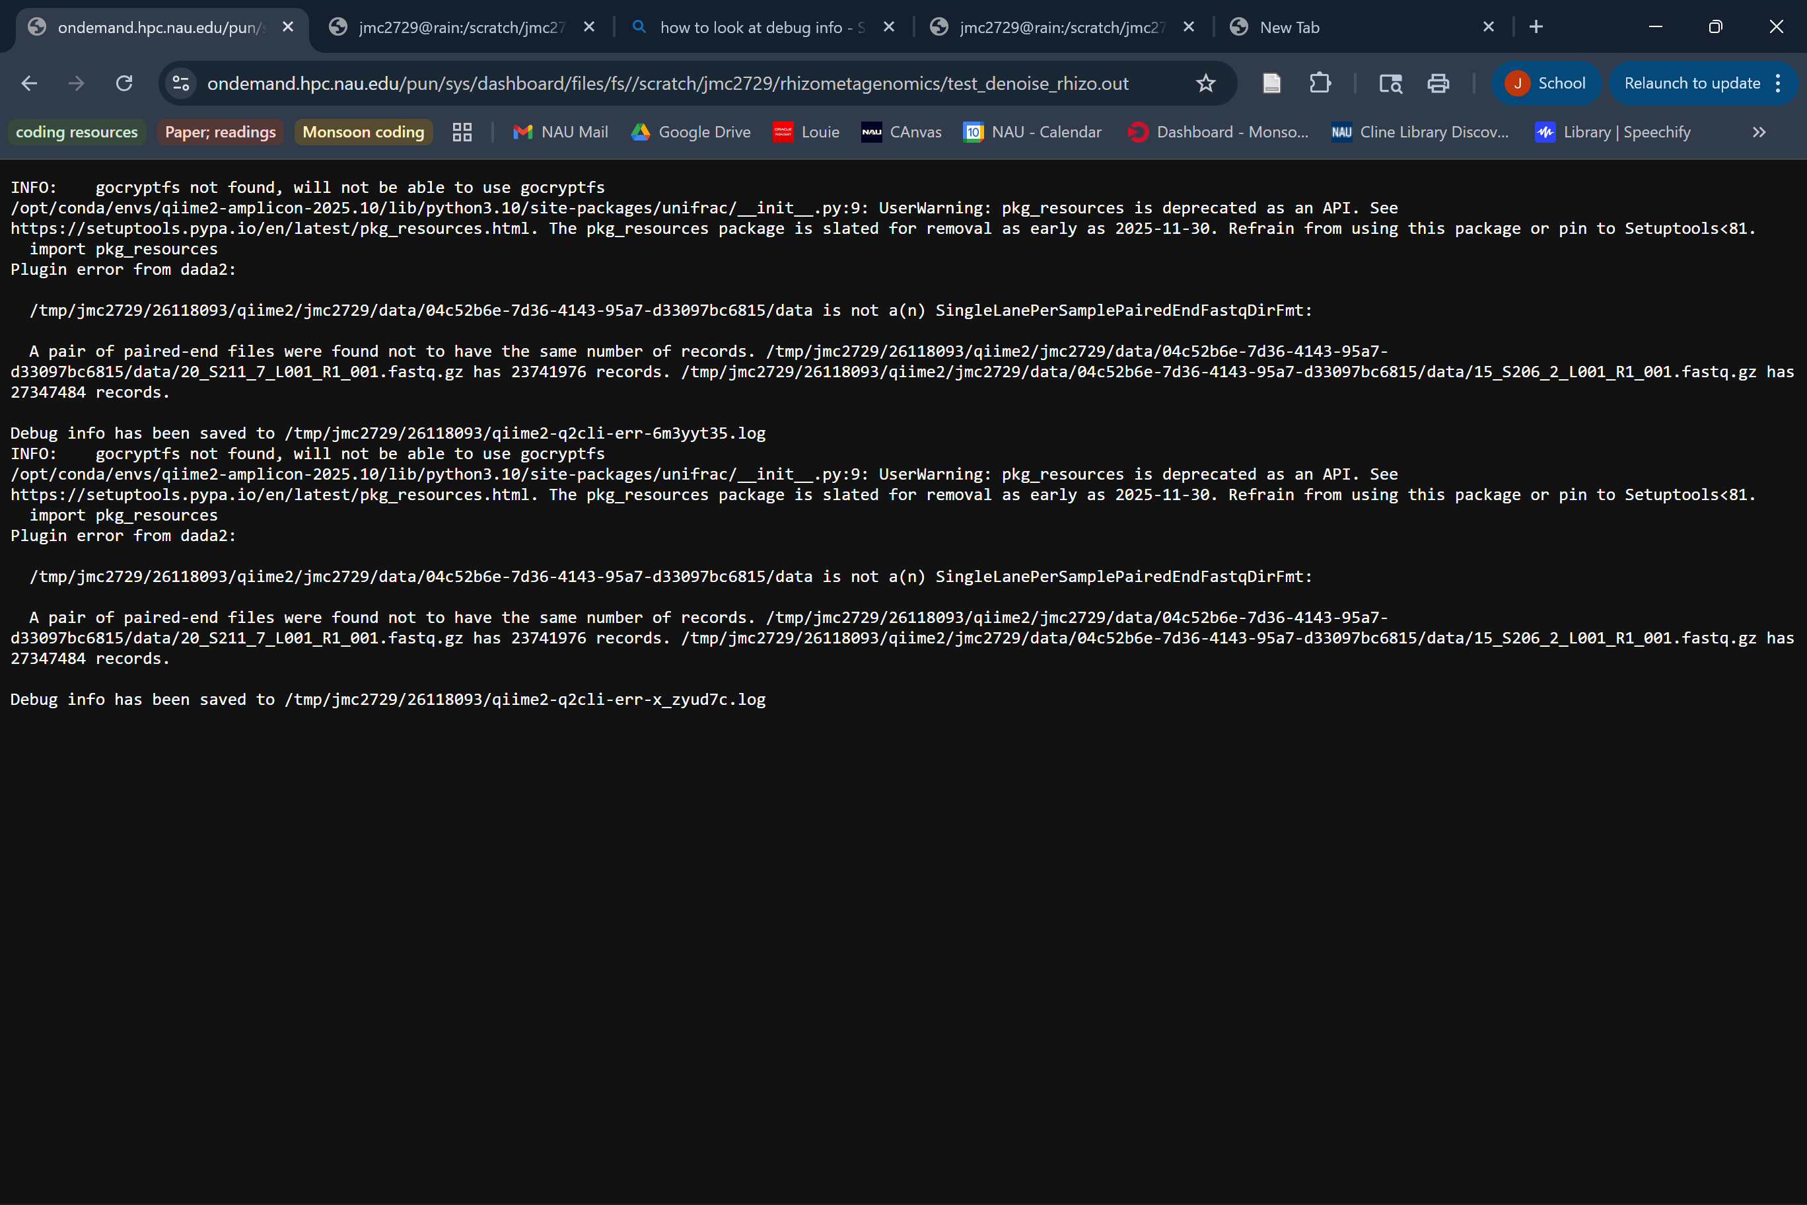Click Relaunch to update button

tap(1692, 83)
